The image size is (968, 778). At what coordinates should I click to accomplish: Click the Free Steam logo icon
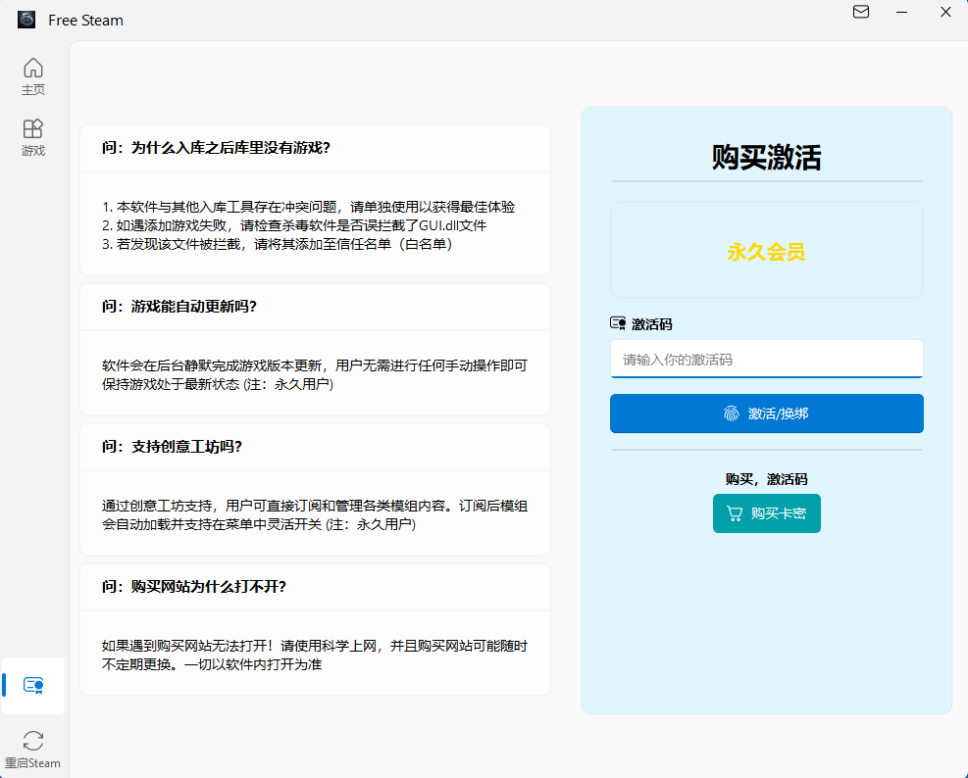click(x=25, y=19)
